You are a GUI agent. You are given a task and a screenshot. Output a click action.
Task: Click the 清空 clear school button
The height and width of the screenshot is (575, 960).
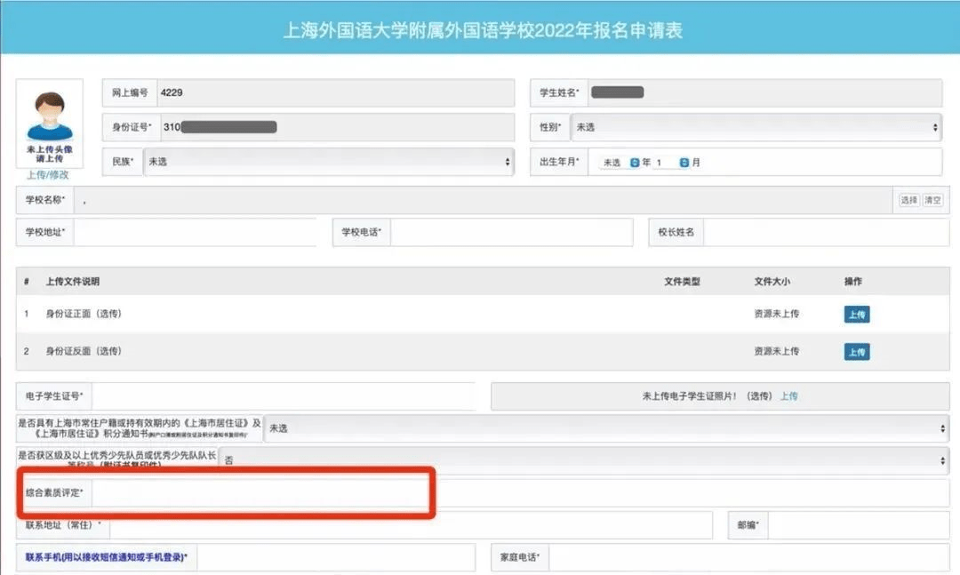(x=932, y=200)
